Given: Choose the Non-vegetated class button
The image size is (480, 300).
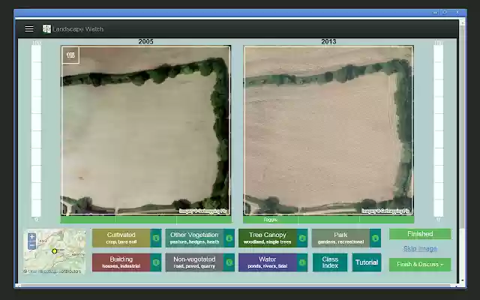Looking at the screenshot, I should click(x=195, y=262).
